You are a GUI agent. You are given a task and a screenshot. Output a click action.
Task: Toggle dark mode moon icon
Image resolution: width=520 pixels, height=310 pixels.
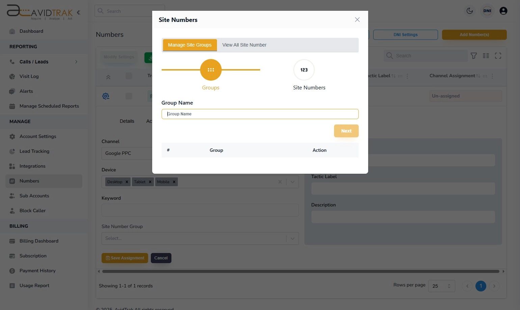click(x=470, y=11)
